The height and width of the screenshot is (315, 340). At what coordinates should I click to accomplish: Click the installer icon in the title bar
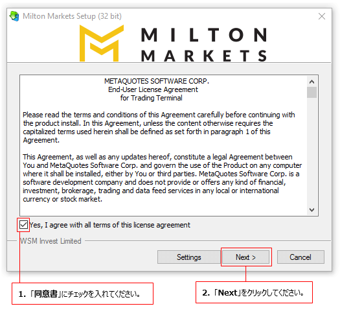14,16
